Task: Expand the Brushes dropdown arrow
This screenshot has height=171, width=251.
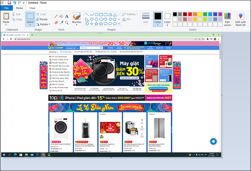Action: click(x=77, y=25)
